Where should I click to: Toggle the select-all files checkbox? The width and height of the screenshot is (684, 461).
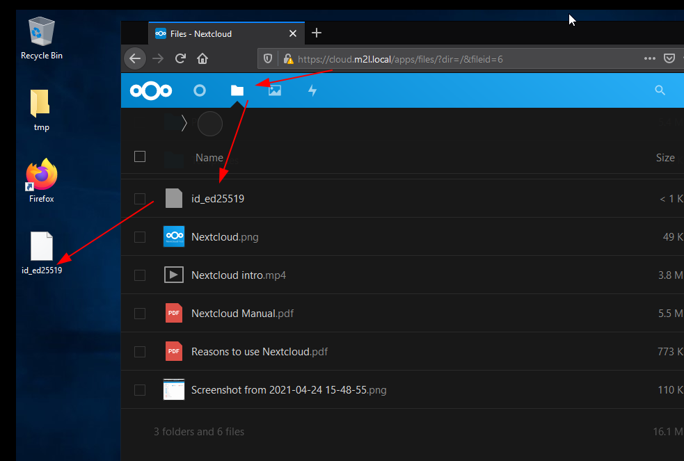click(x=140, y=156)
